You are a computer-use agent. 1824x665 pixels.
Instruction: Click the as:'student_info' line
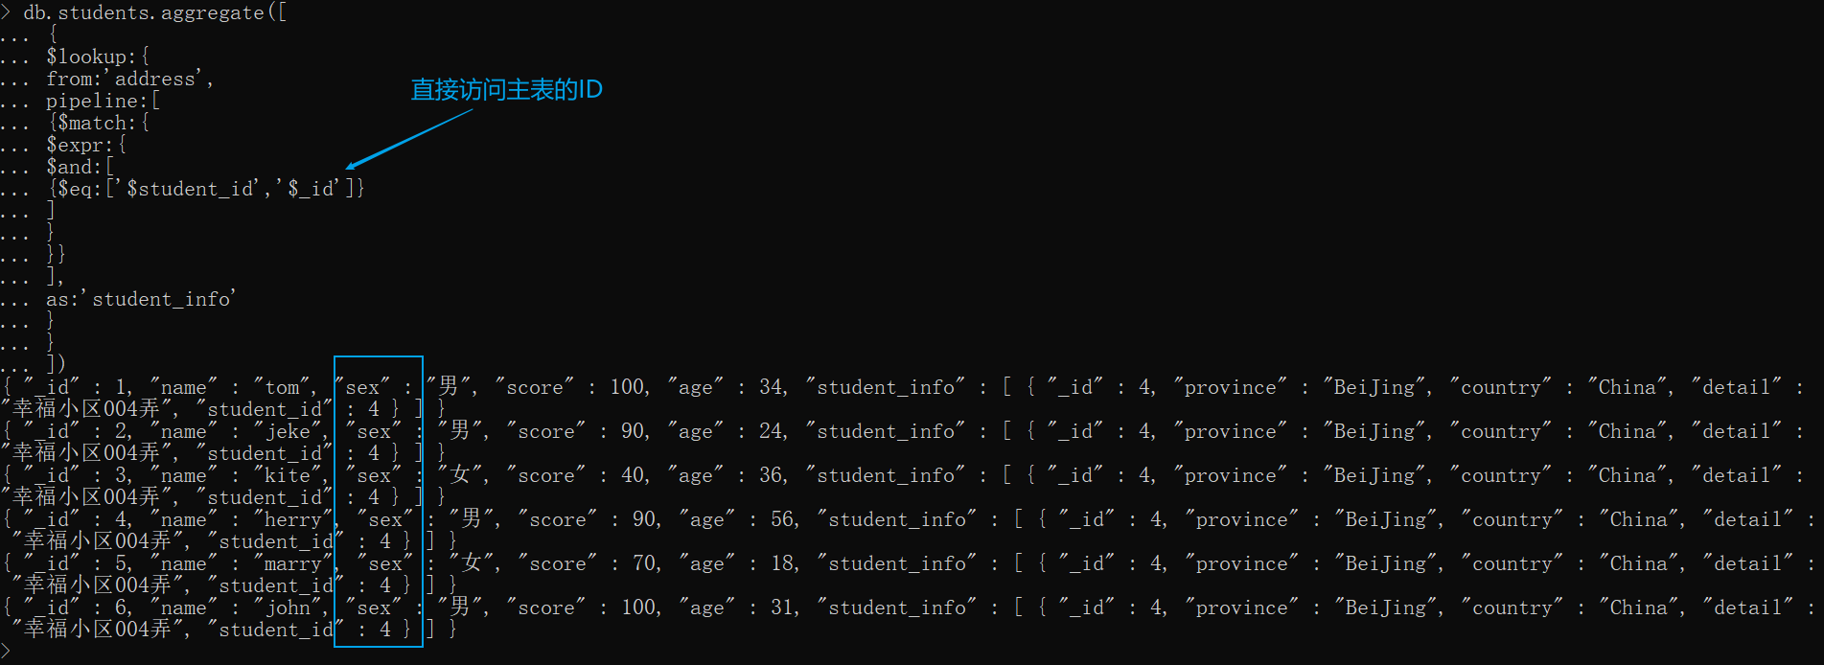(140, 300)
